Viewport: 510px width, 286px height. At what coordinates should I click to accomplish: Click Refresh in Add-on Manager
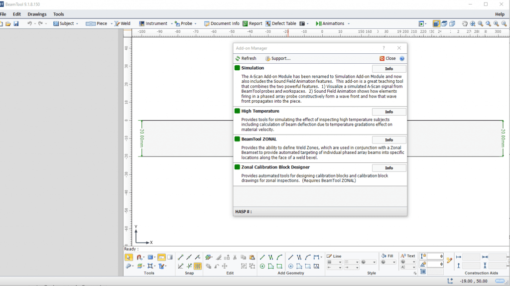coord(246,58)
